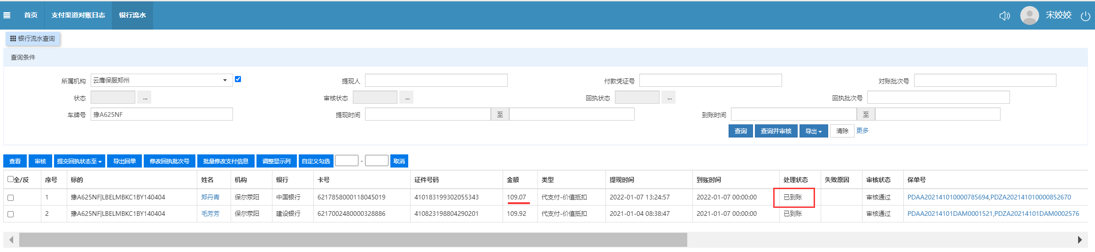Open the 导出 dropdown button
The width and height of the screenshot is (1095, 252).
coord(814,131)
